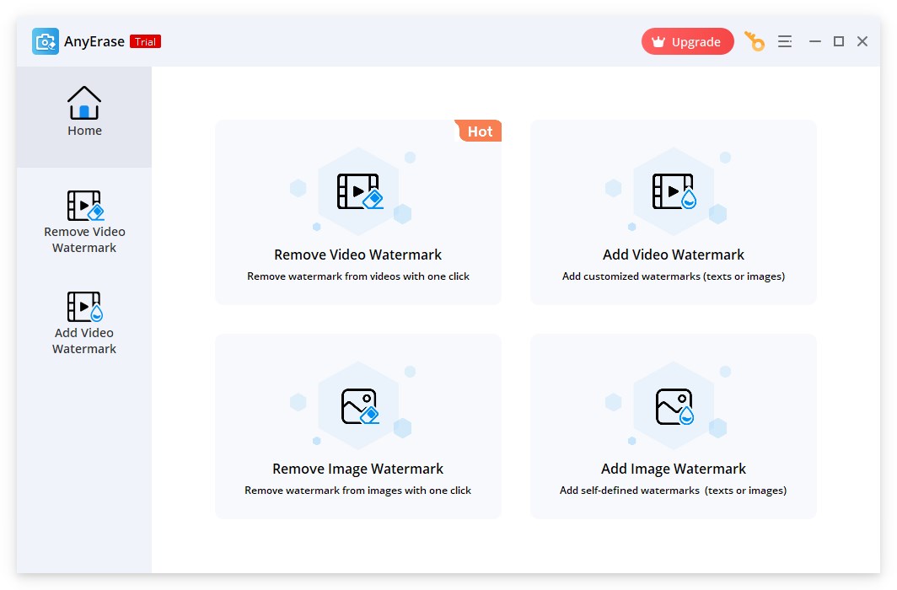Image resolution: width=897 pixels, height=590 pixels.
Task: Select the Home sidebar tab
Action: point(84,117)
